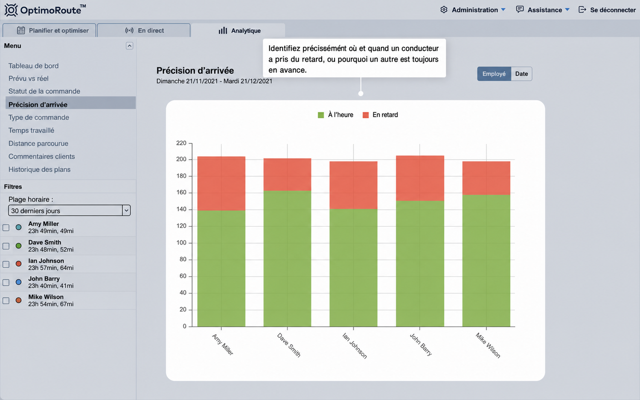Check the Amy Miller checkbox
Viewport: 640px width, 400px height.
(x=6, y=228)
